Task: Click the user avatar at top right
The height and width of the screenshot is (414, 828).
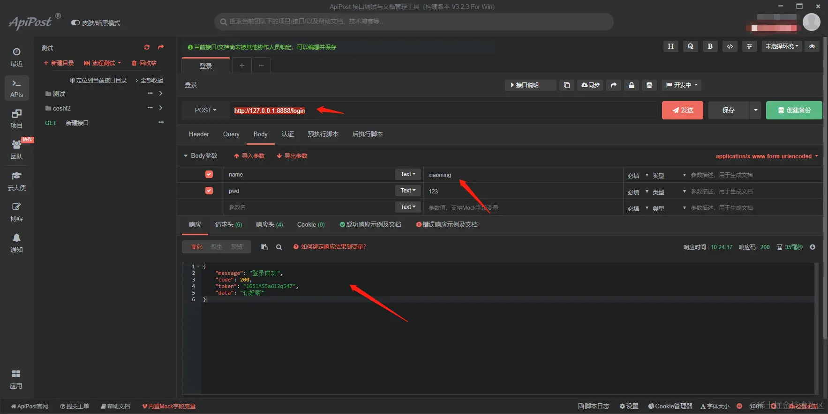Action: [812, 22]
